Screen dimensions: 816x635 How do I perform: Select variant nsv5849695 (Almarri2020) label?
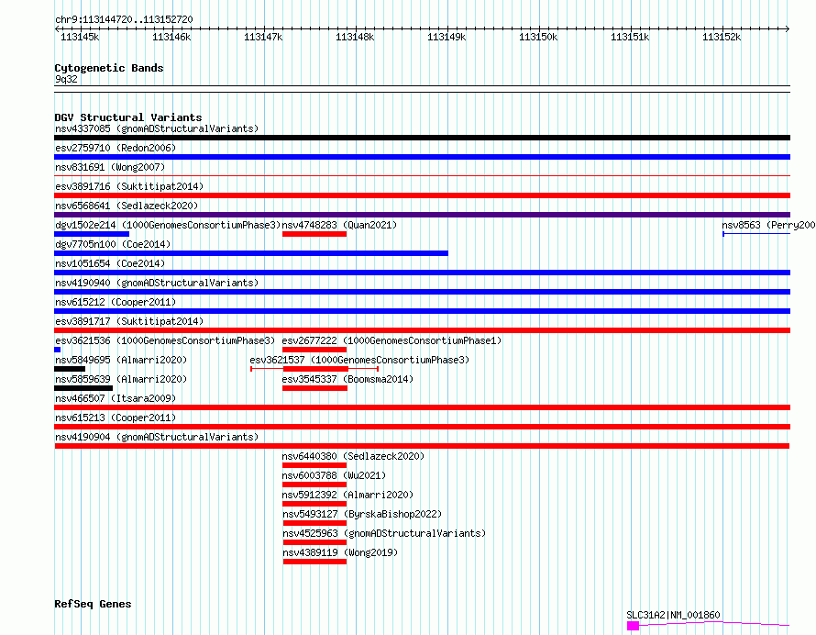click(121, 360)
